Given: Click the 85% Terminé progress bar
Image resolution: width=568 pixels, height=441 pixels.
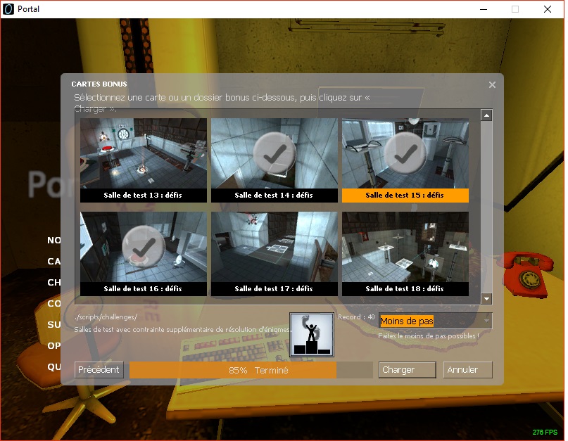Looking at the screenshot, I should pos(251,370).
